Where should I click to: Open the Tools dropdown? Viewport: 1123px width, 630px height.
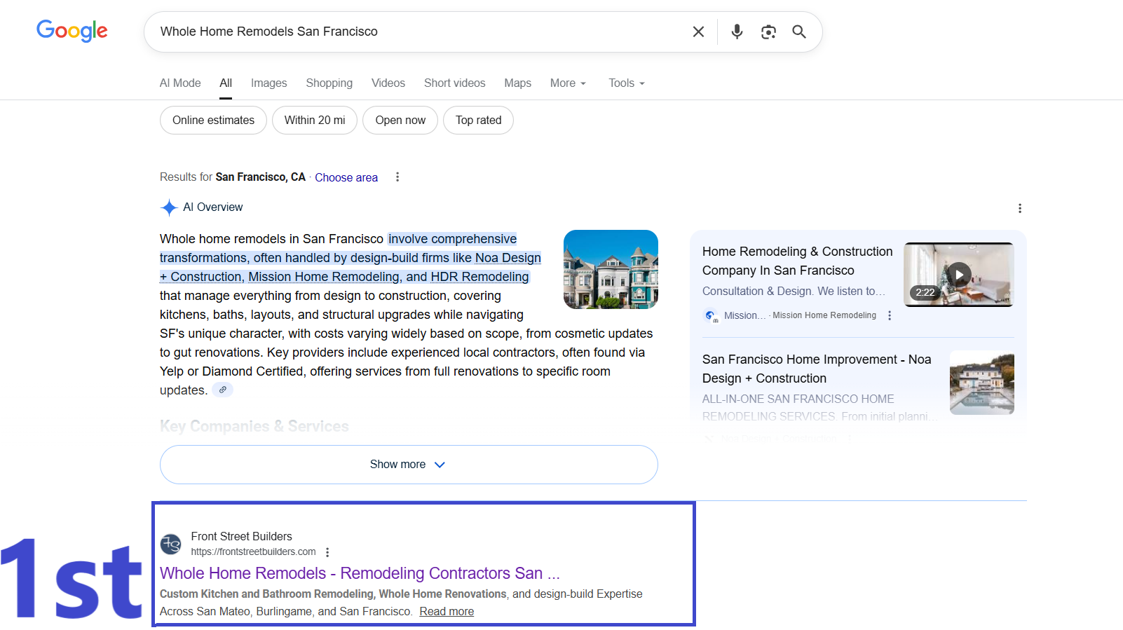point(626,83)
